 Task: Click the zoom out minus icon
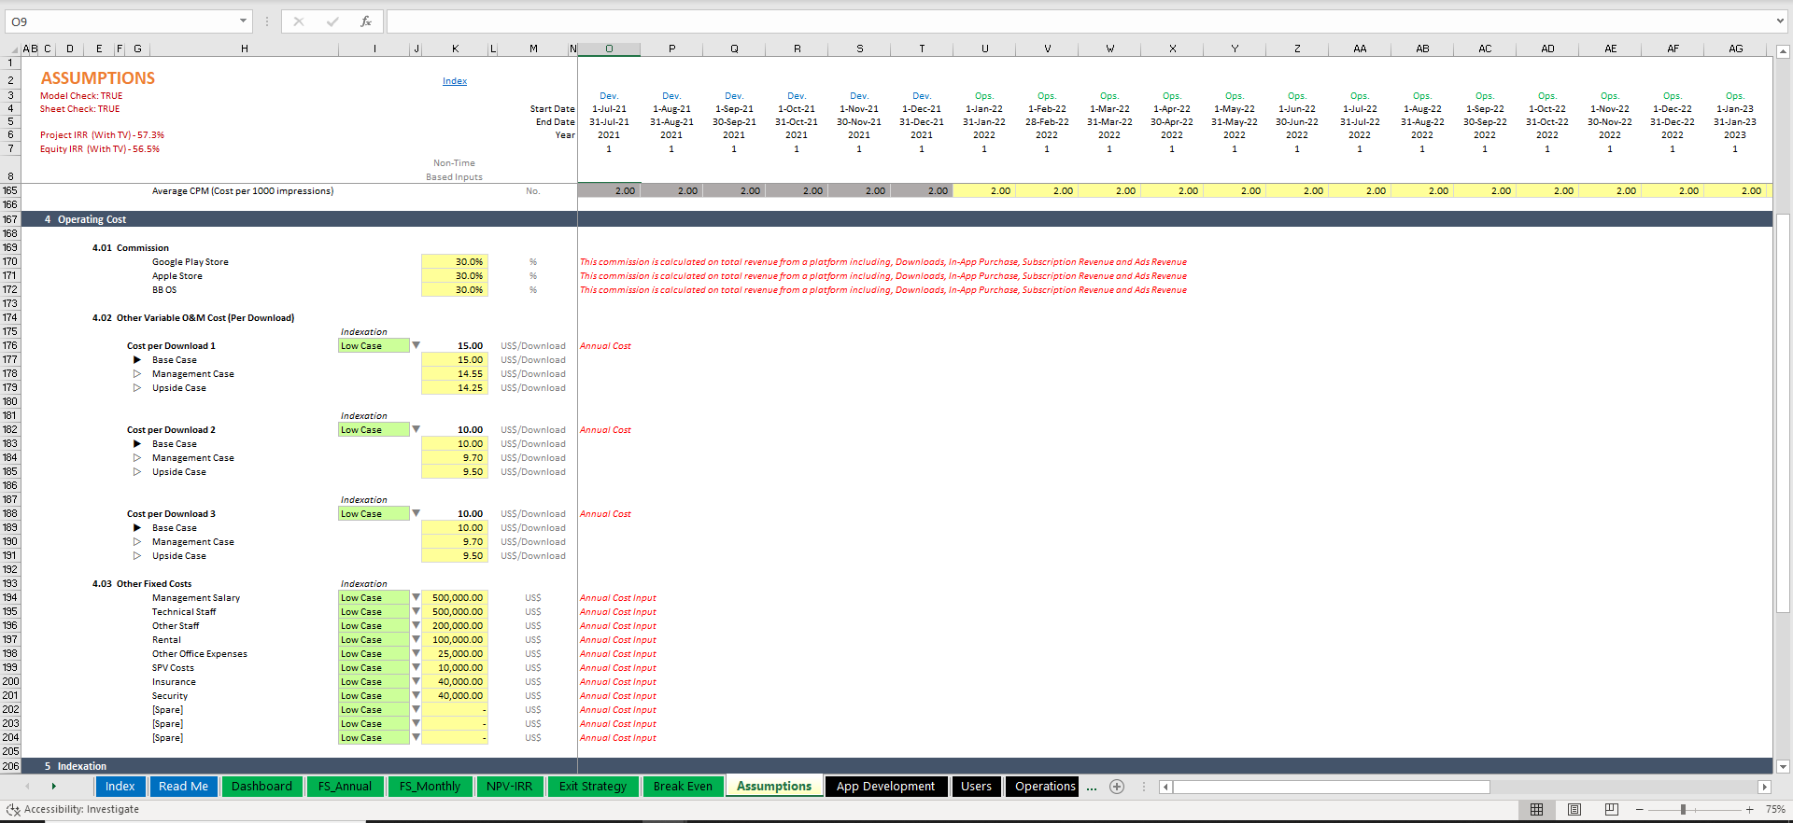[x=1640, y=809]
